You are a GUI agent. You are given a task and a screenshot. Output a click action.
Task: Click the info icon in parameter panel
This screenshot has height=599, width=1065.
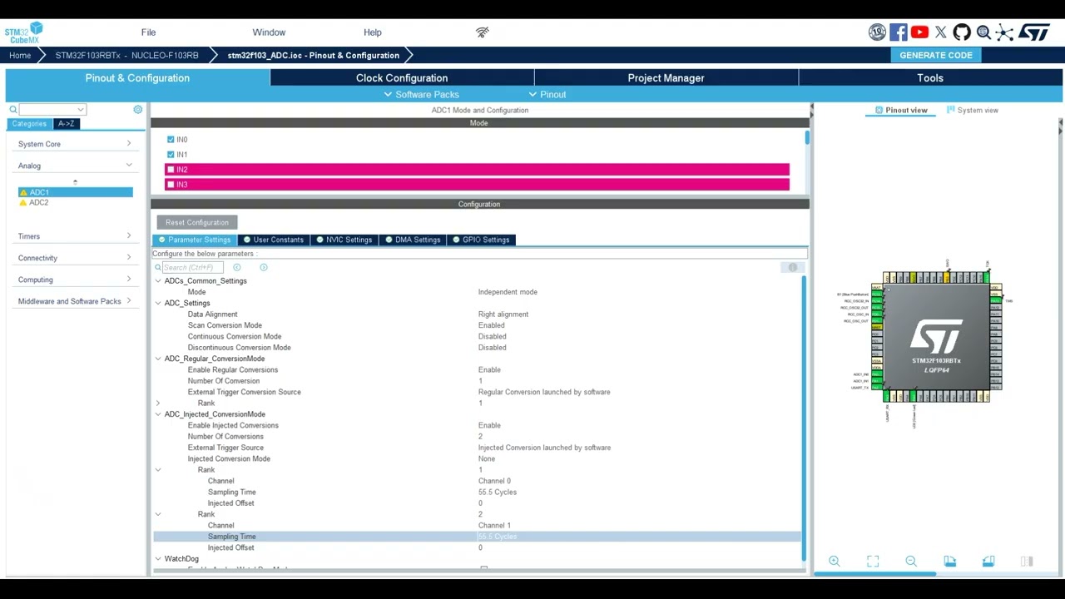793,267
